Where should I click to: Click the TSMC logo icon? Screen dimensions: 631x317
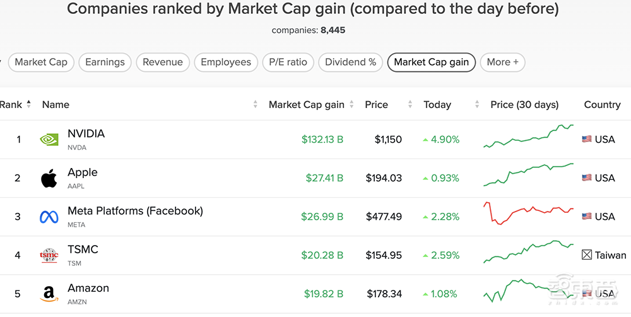click(x=49, y=255)
